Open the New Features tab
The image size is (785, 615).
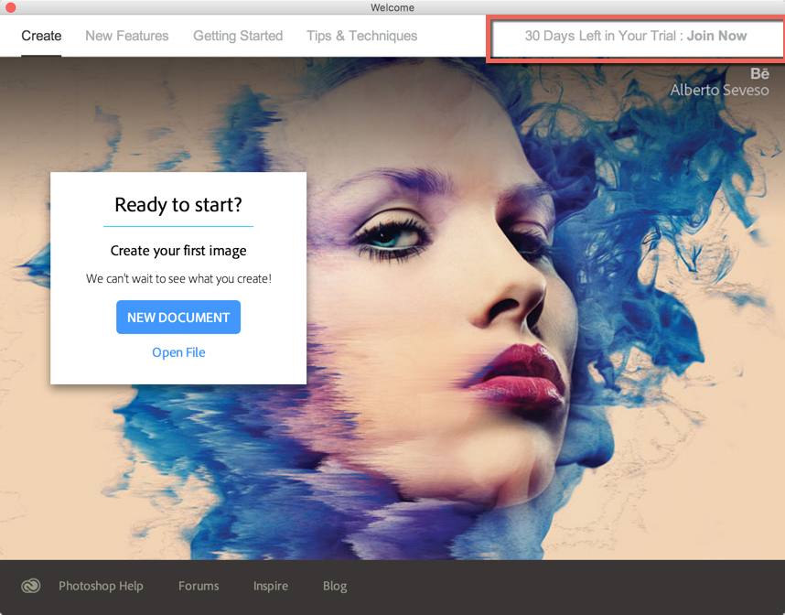point(127,36)
